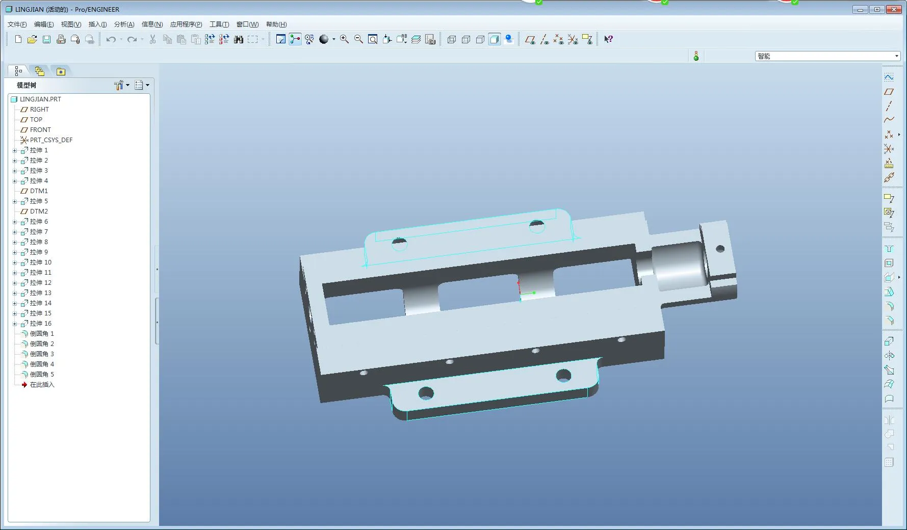Click the Zoom In magnifier icon

coord(344,39)
